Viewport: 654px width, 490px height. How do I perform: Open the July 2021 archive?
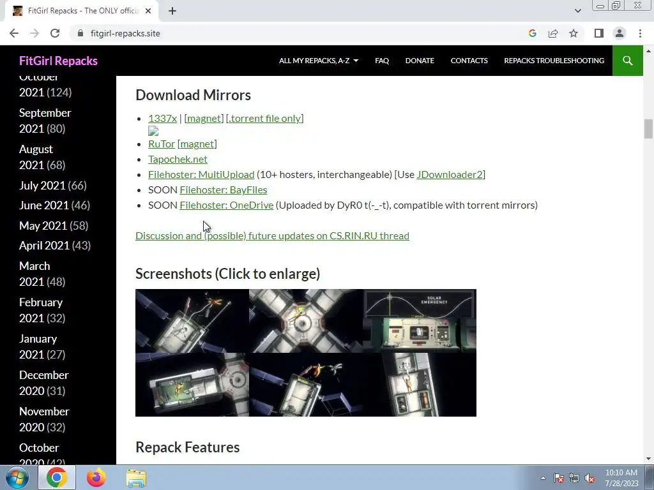click(x=42, y=186)
